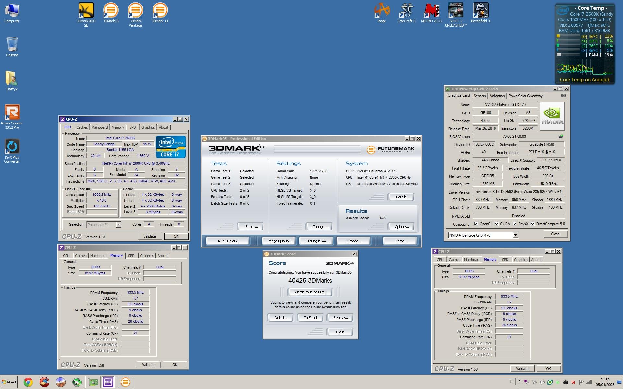Switch to the Validation tab in GPU-Z
623x389 pixels.
[497, 96]
